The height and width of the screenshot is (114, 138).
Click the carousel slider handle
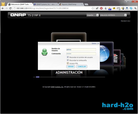coord(38,77)
